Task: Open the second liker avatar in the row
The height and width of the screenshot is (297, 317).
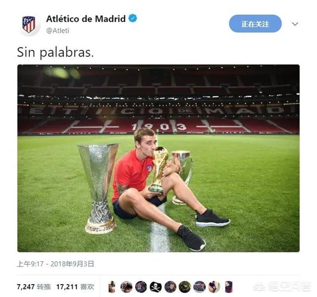Action: coord(126,287)
